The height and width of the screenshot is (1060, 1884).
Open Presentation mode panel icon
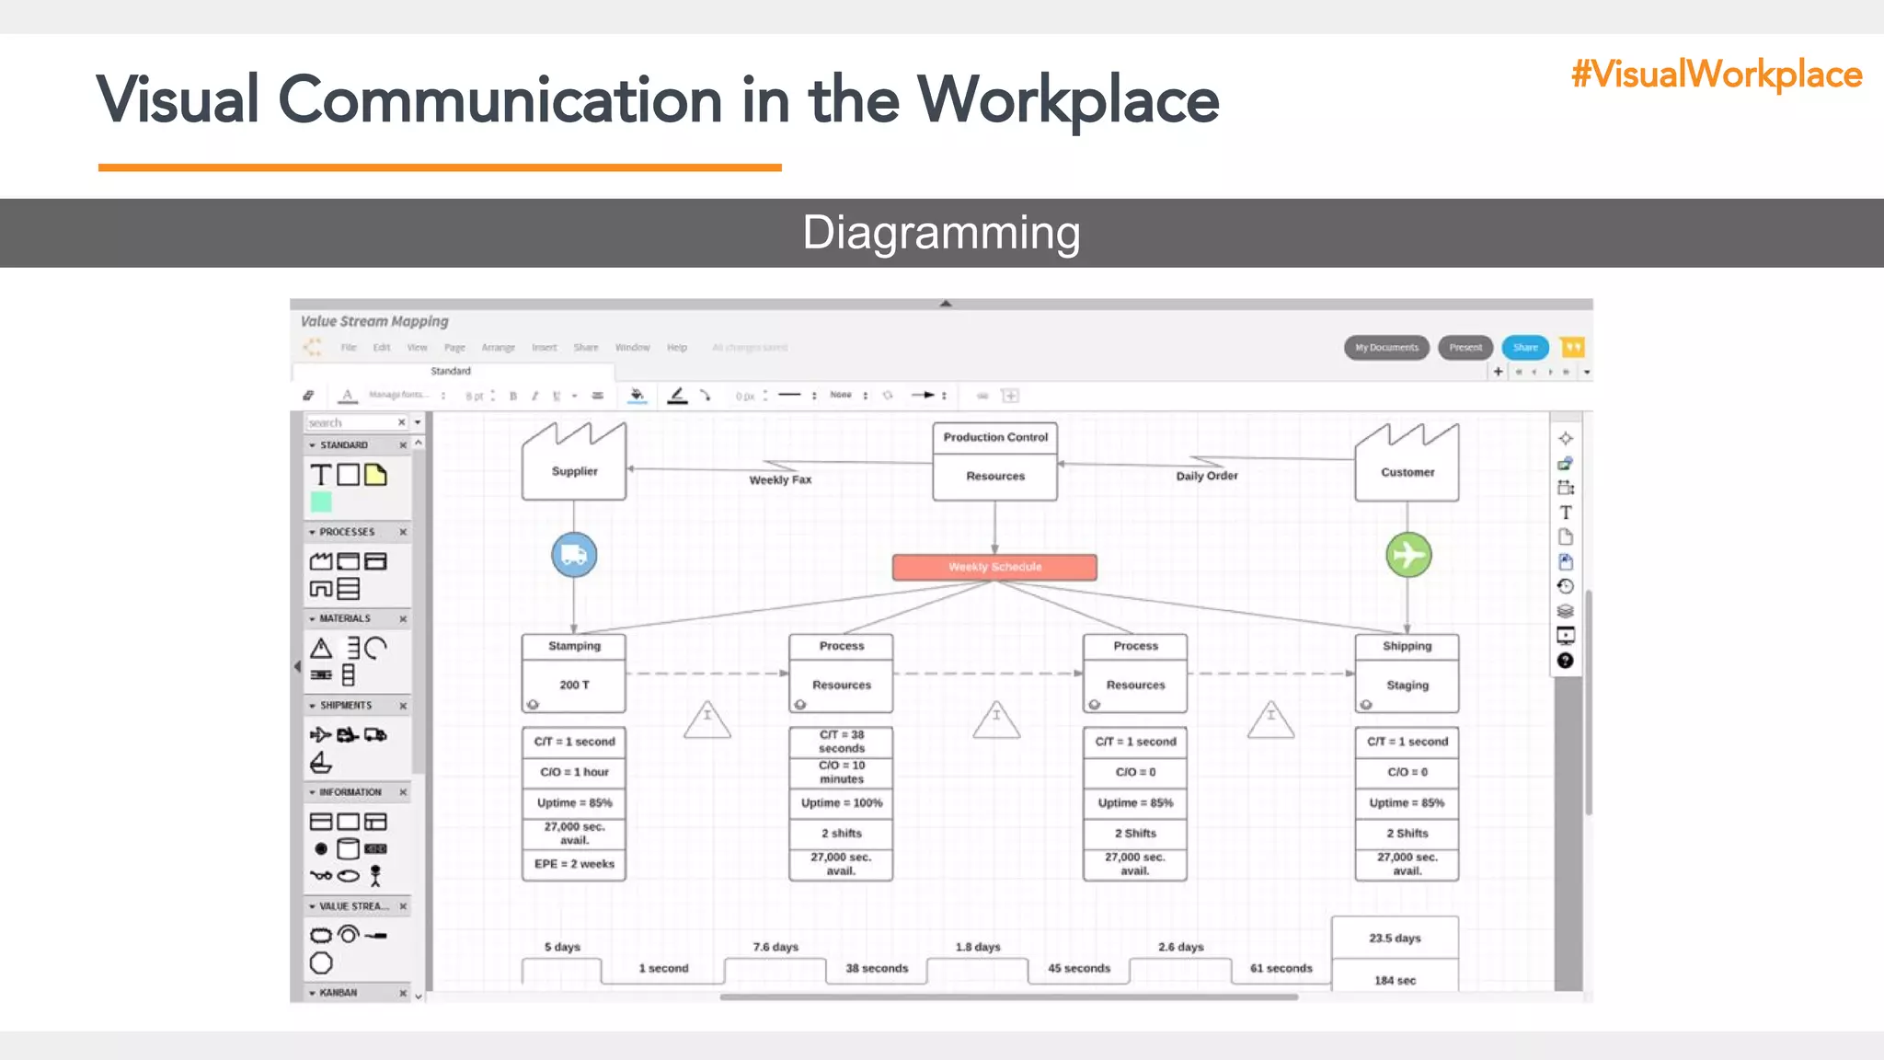coord(1566,635)
